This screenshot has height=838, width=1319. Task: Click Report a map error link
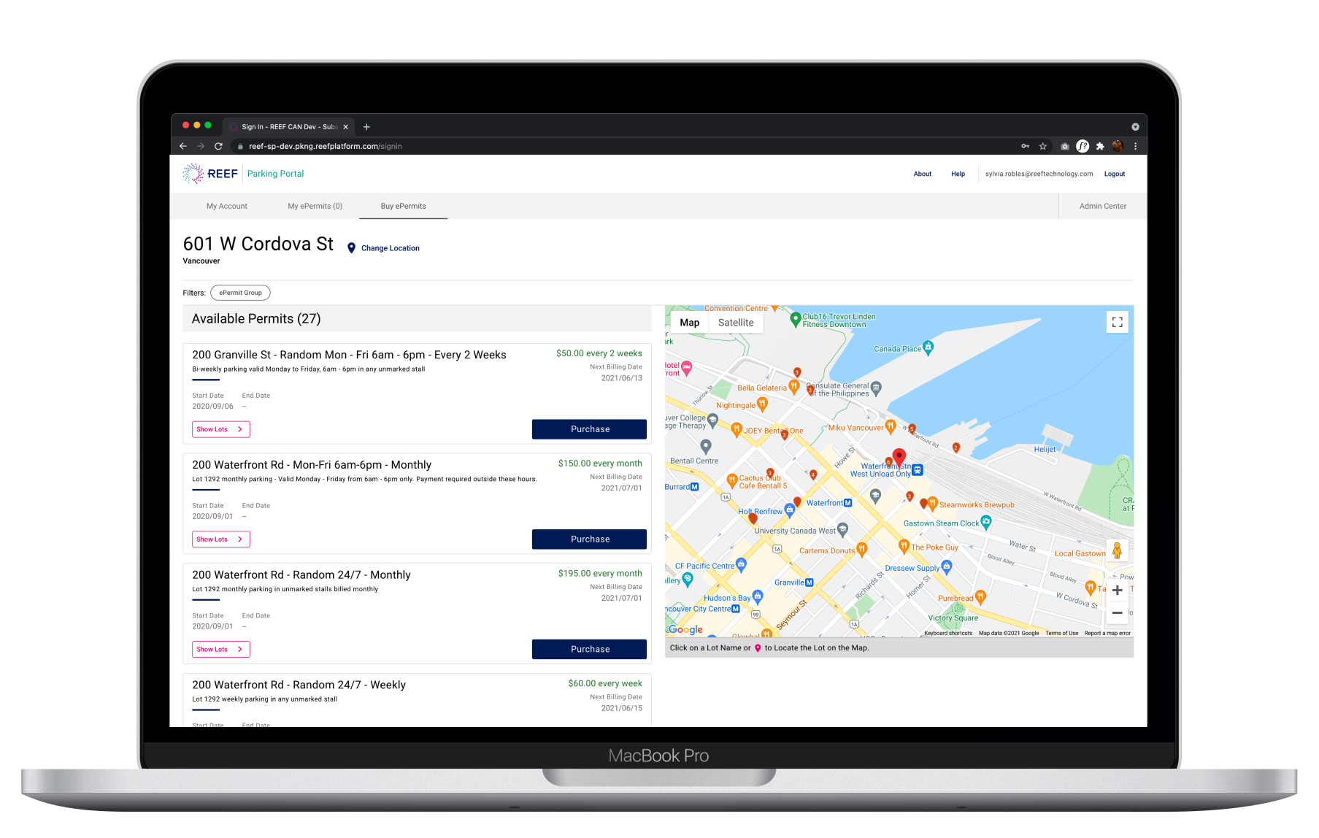(1107, 633)
